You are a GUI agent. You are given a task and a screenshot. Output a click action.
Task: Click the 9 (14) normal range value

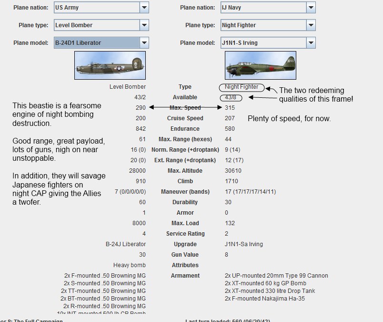[x=232, y=150]
